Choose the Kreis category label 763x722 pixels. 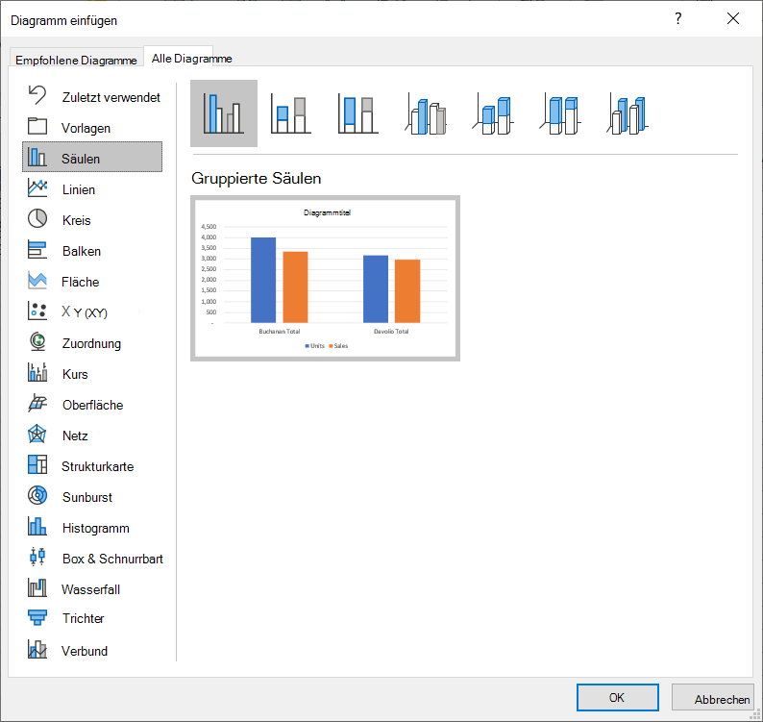point(77,220)
